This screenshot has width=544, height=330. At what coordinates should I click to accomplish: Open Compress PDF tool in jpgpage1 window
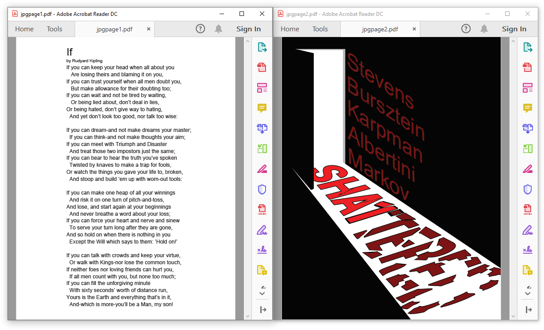pyautogui.click(x=262, y=209)
